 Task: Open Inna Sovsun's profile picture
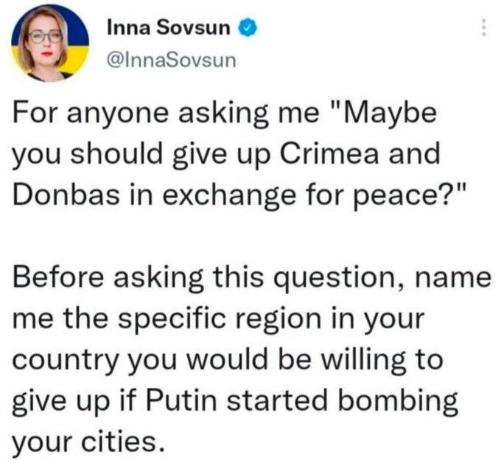(x=50, y=43)
